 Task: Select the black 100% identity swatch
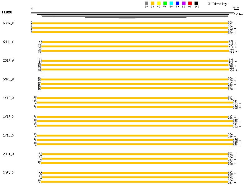pos(196,3)
